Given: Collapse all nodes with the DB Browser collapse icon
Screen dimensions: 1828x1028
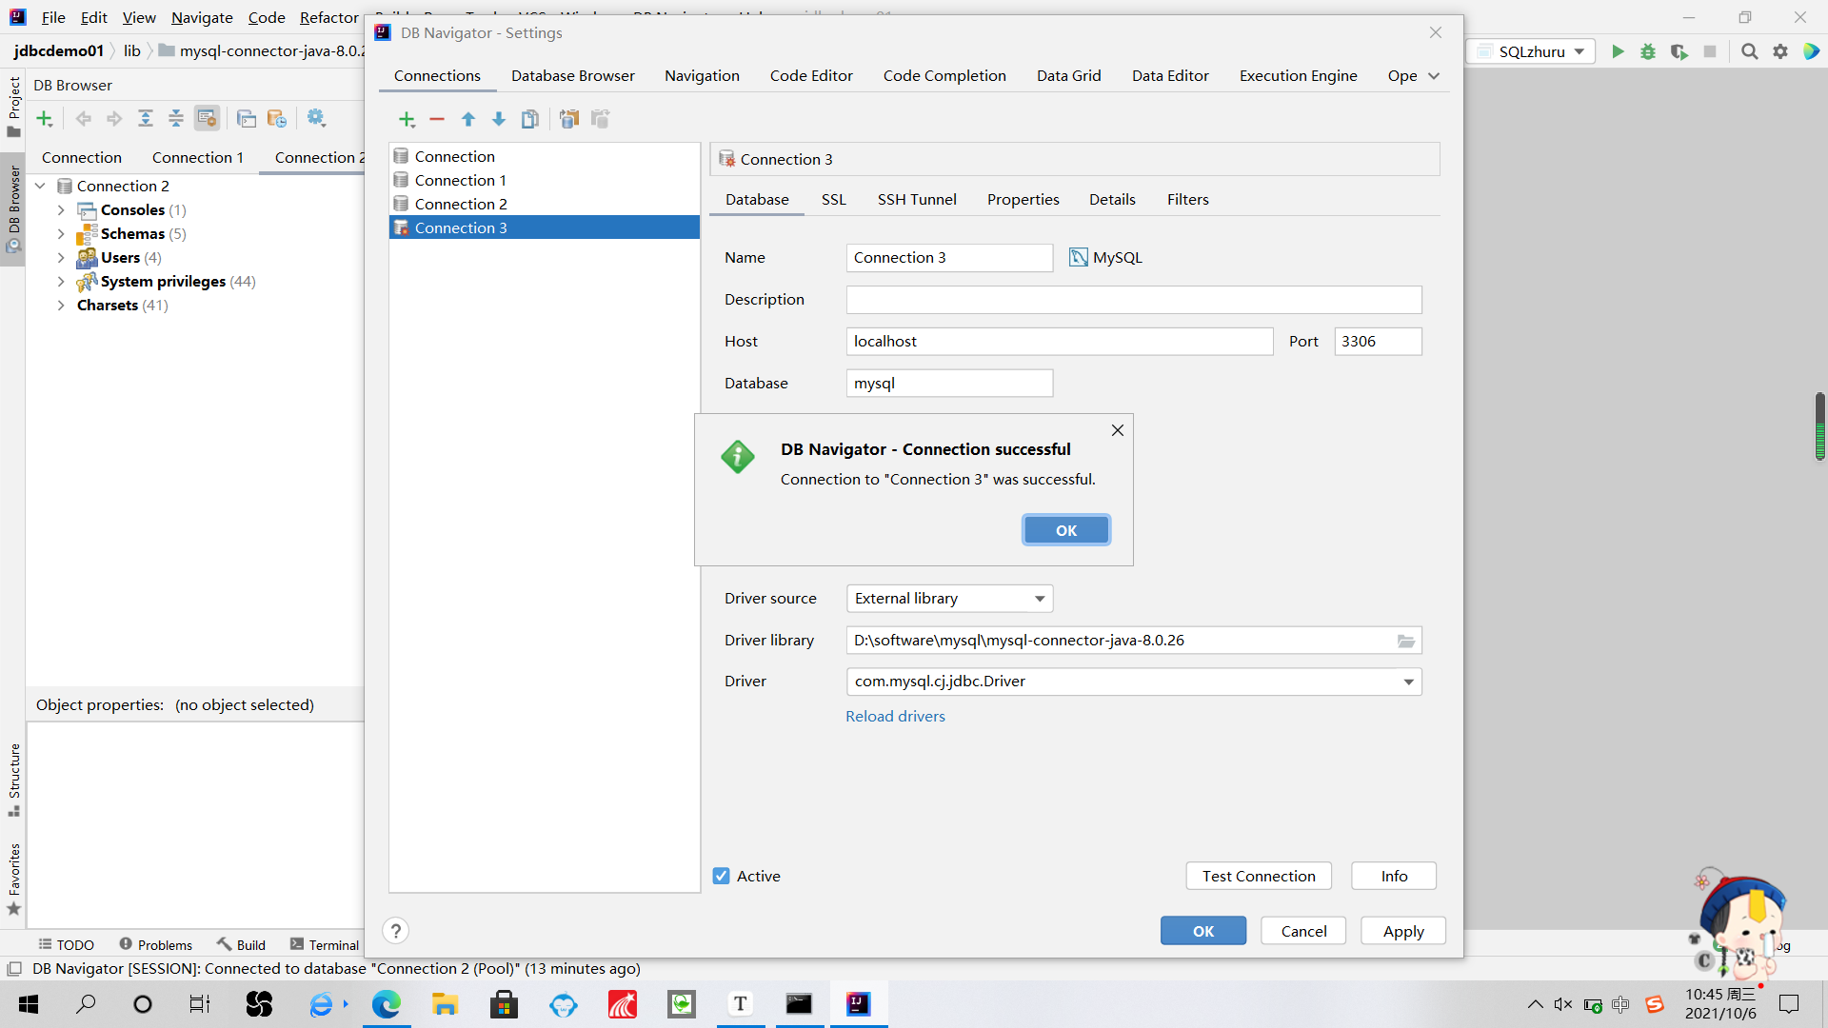Looking at the screenshot, I should (x=175, y=118).
